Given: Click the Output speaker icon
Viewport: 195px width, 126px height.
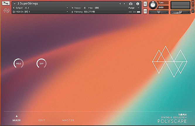Looking at the screenshot, I should click(x=14, y=8).
